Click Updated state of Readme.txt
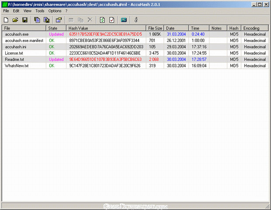 56,59
